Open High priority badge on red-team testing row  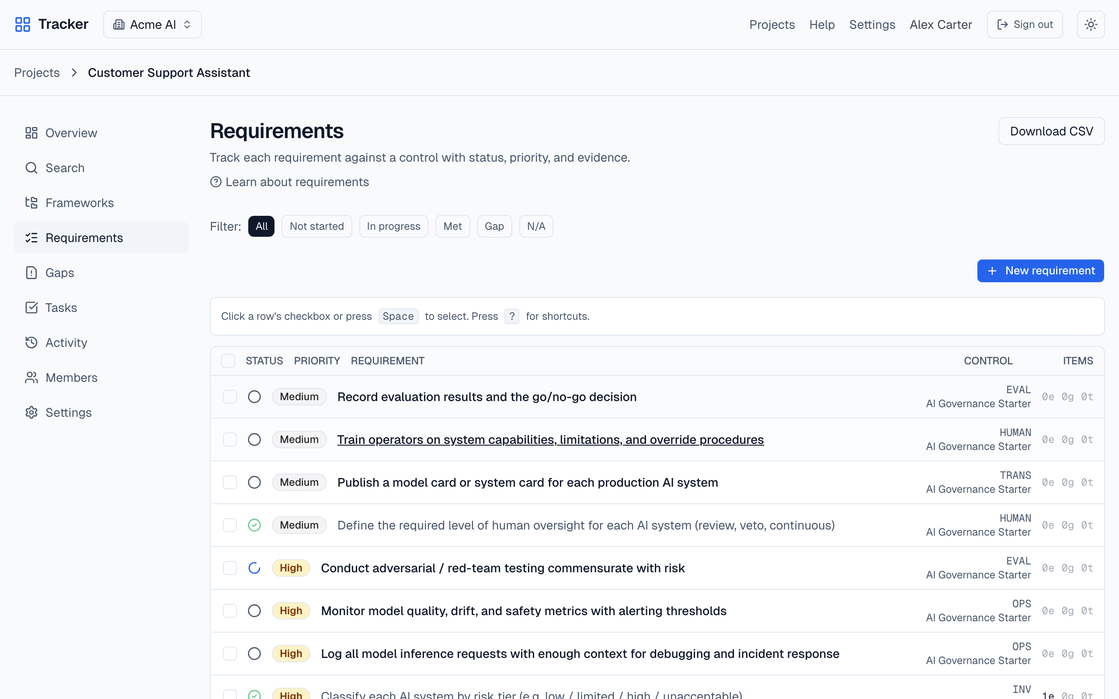(x=291, y=568)
